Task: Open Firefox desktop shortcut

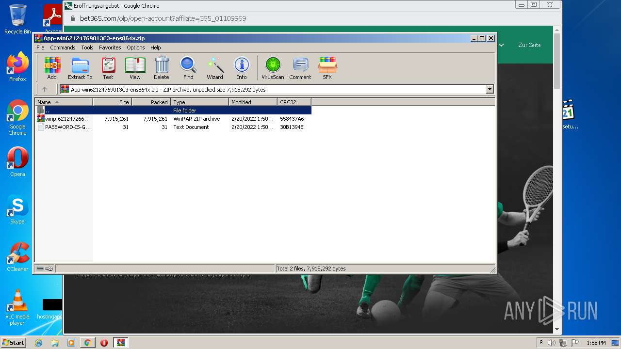Action: 17,67
